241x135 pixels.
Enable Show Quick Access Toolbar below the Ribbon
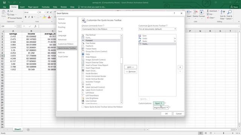point(82,107)
